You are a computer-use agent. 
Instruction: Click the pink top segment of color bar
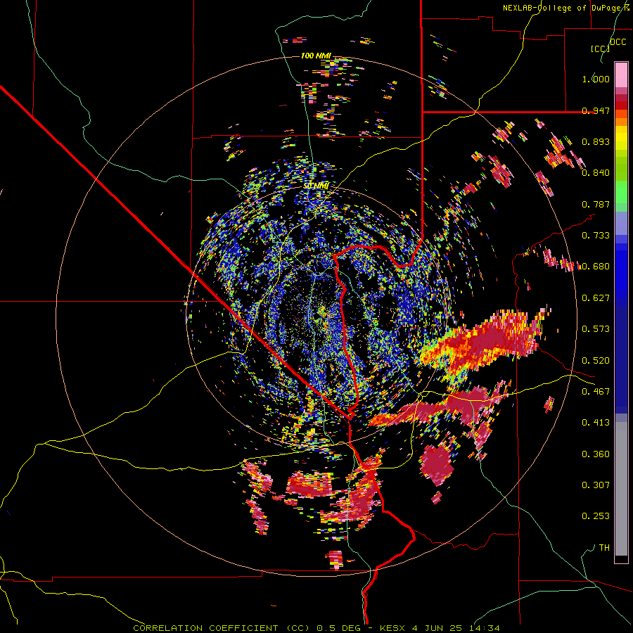[621, 75]
